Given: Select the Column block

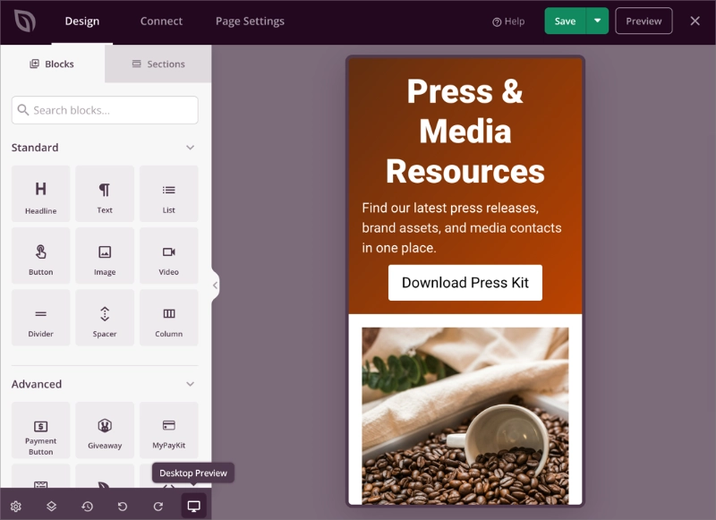Looking at the screenshot, I should pos(169,317).
